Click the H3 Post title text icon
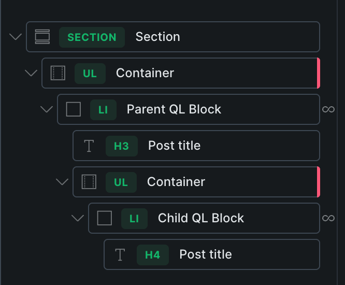 (89, 146)
